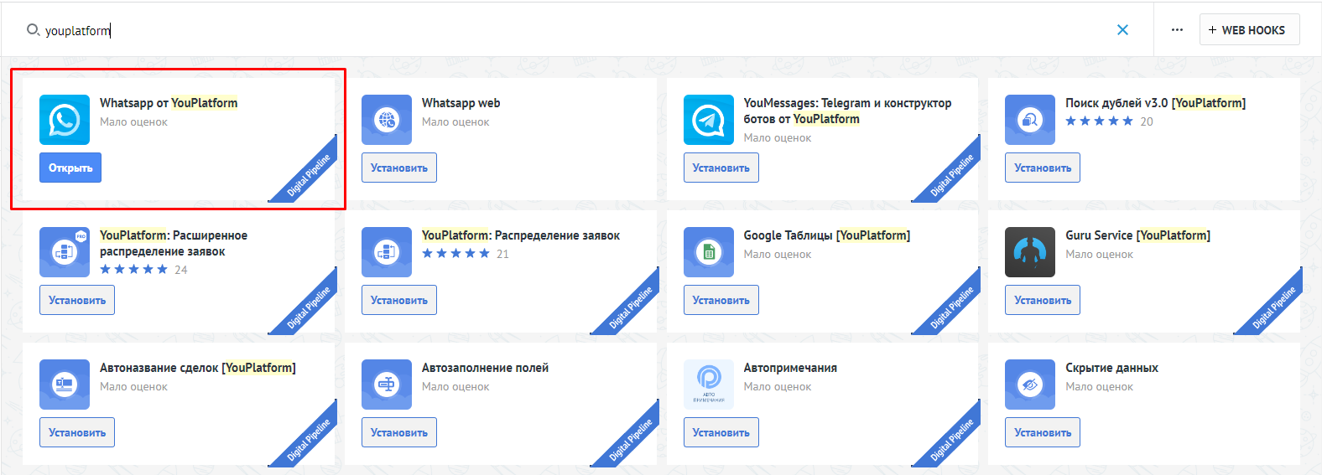The image size is (1322, 475).
Task: Click Автоназвание сделок [YouPlatform] title
Action: pyautogui.click(x=198, y=368)
